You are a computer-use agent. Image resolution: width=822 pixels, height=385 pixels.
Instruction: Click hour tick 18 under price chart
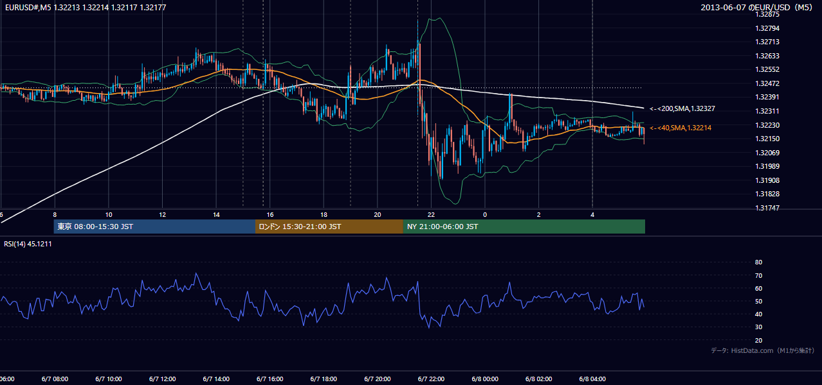(324, 214)
